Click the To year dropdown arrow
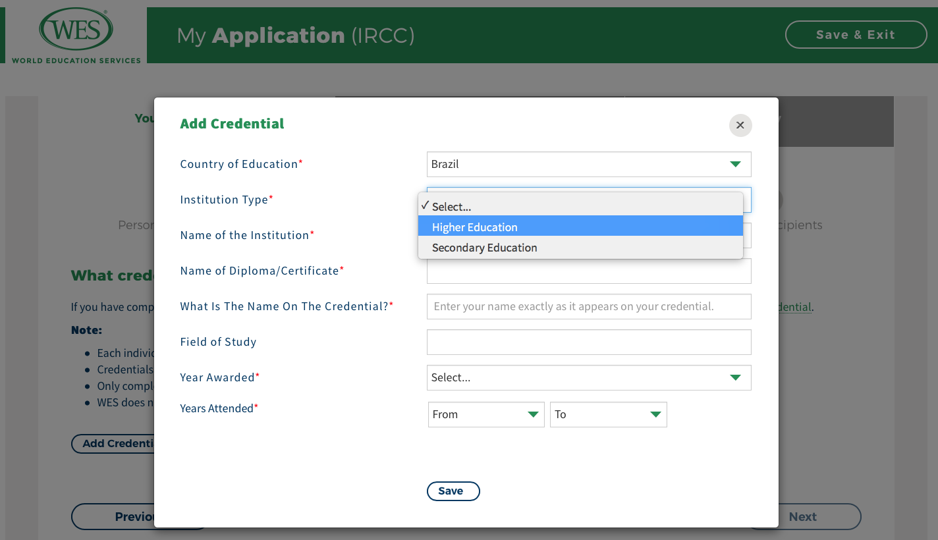 [655, 415]
